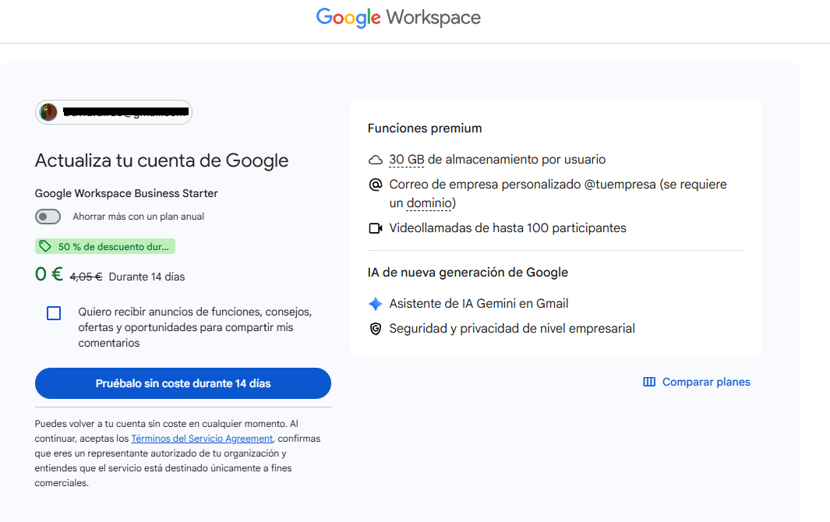Image resolution: width=830 pixels, height=522 pixels.
Task: Click Pruébalo sin coste durante 14 días
Action: pyautogui.click(x=182, y=383)
